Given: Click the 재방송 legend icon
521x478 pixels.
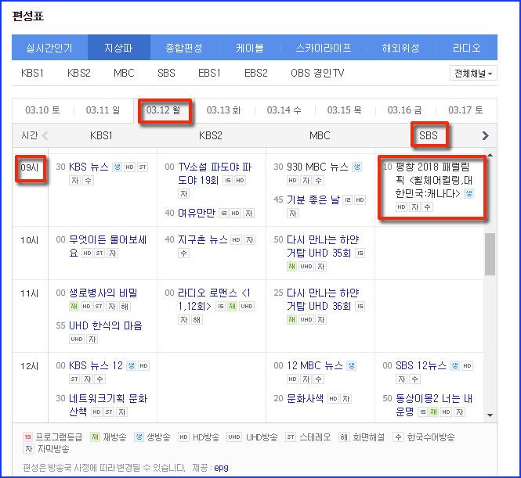Looking at the screenshot, I should point(95,437).
